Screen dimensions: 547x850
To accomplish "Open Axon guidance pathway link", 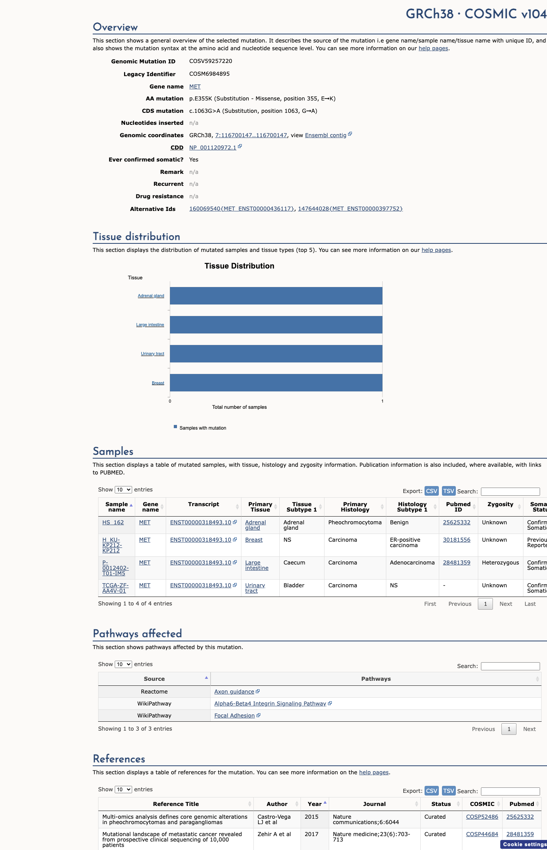I will tap(234, 692).
